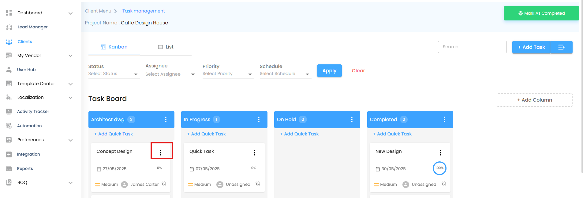Viewport: 583px width, 198px height.
Task: Open Concept Design card three-dot menu
Action: pyautogui.click(x=160, y=153)
